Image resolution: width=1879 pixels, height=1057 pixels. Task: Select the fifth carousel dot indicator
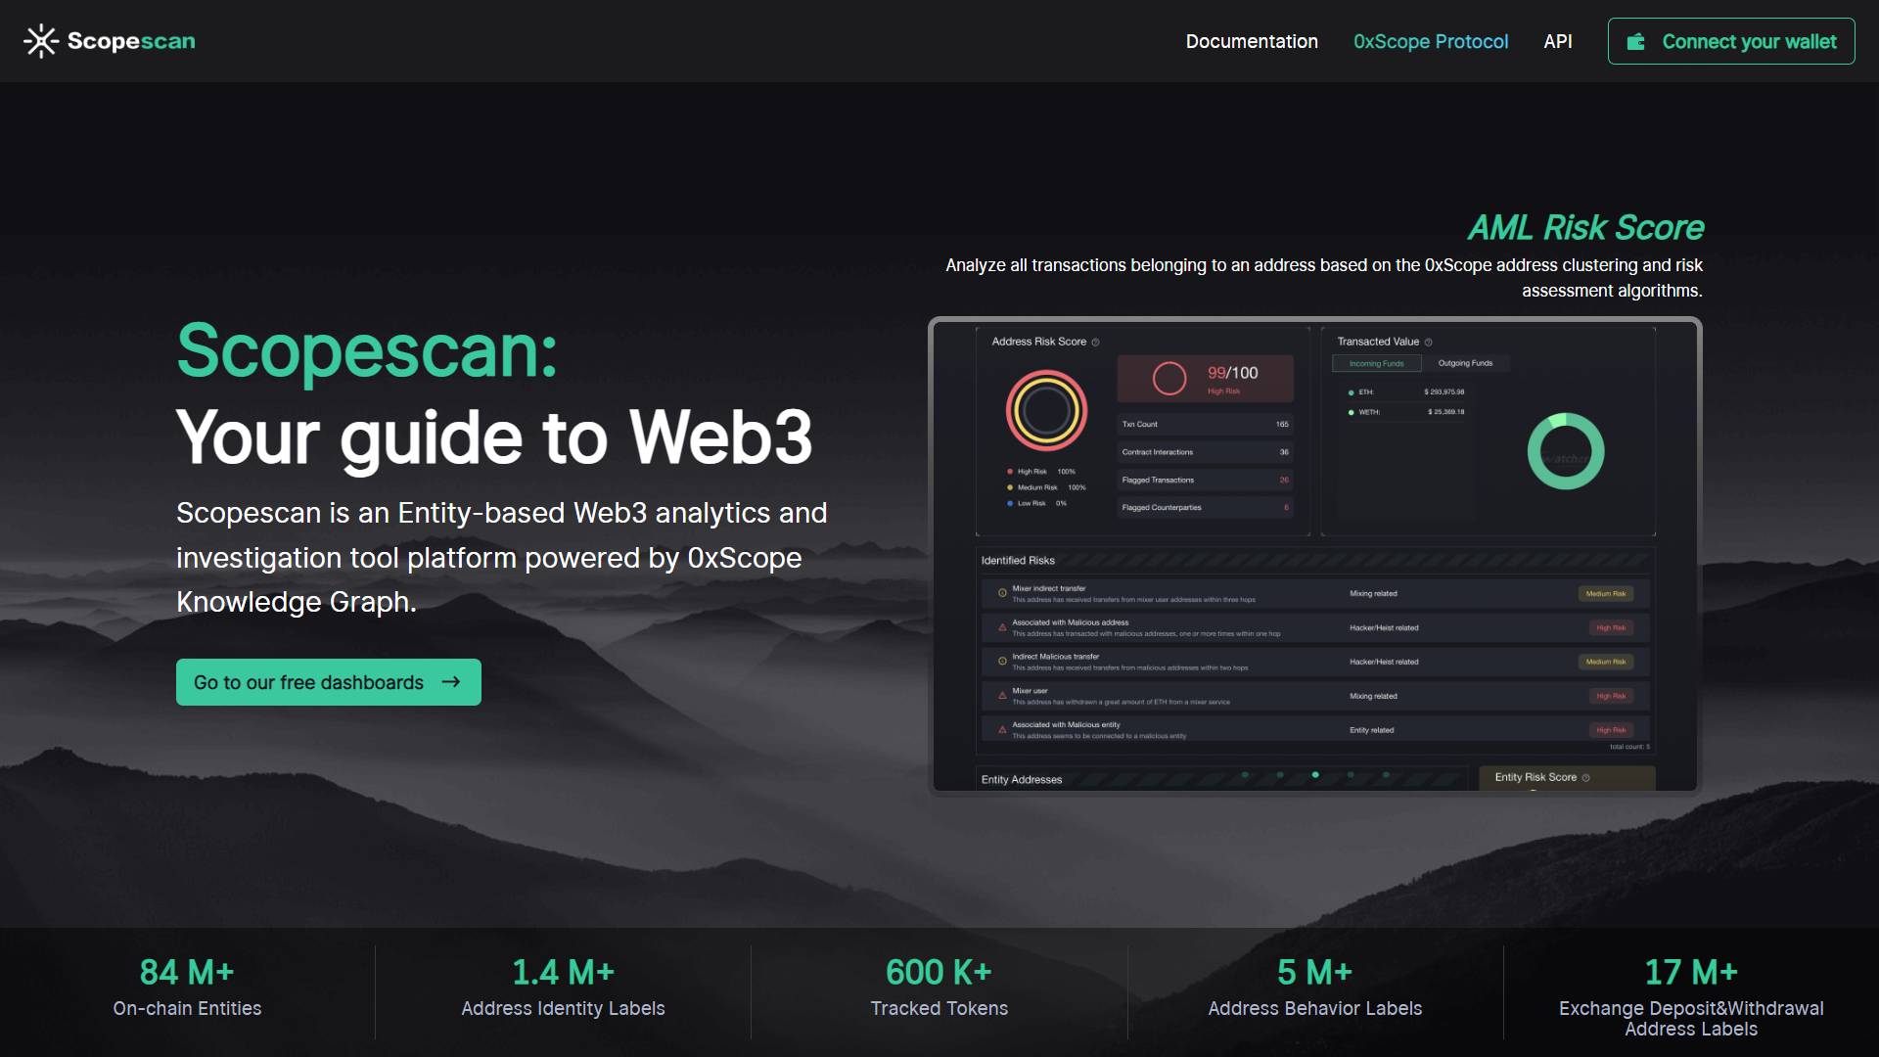(x=1386, y=775)
